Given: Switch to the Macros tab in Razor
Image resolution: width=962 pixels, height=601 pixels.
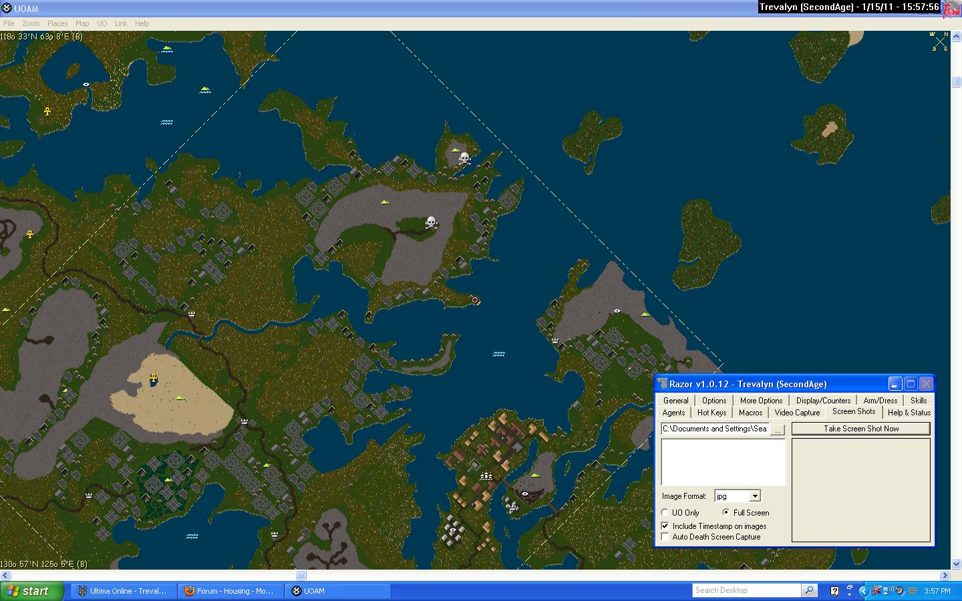Looking at the screenshot, I should (x=750, y=413).
